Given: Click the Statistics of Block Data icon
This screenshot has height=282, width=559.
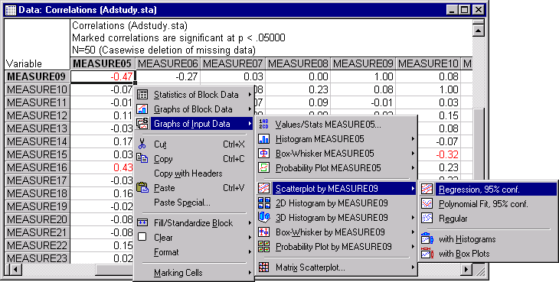Looking at the screenshot, I should pyautogui.click(x=142, y=95).
